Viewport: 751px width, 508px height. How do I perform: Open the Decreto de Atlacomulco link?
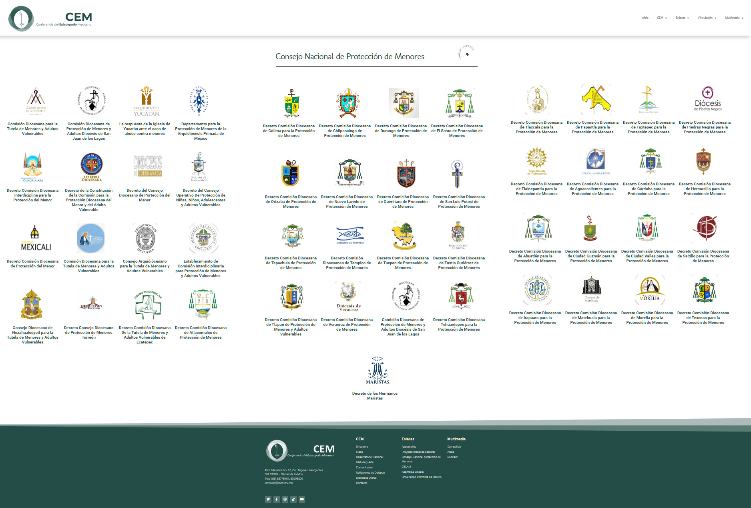201,333
